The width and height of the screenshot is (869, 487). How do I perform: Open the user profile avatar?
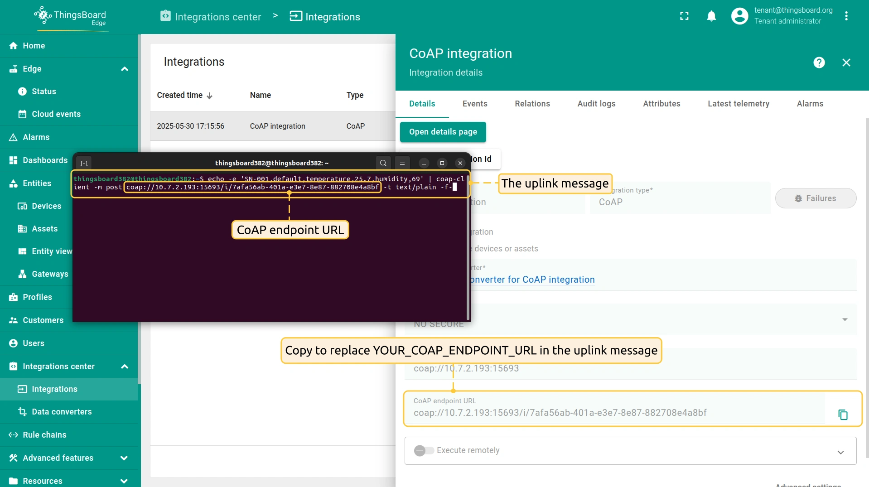click(x=739, y=16)
